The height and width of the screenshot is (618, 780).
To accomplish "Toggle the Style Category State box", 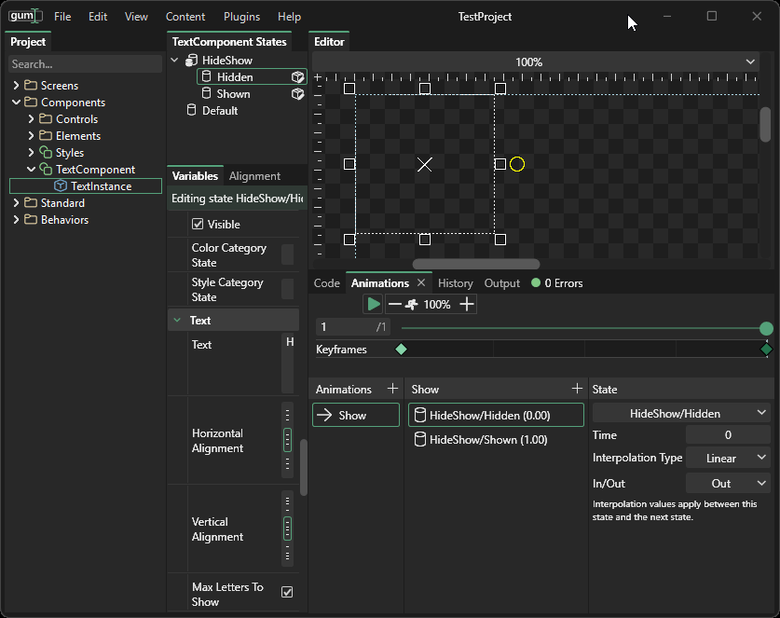I will point(287,289).
